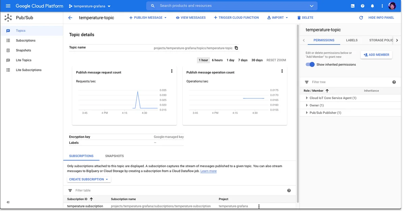Follow the Learn more link

[x=209, y=171]
